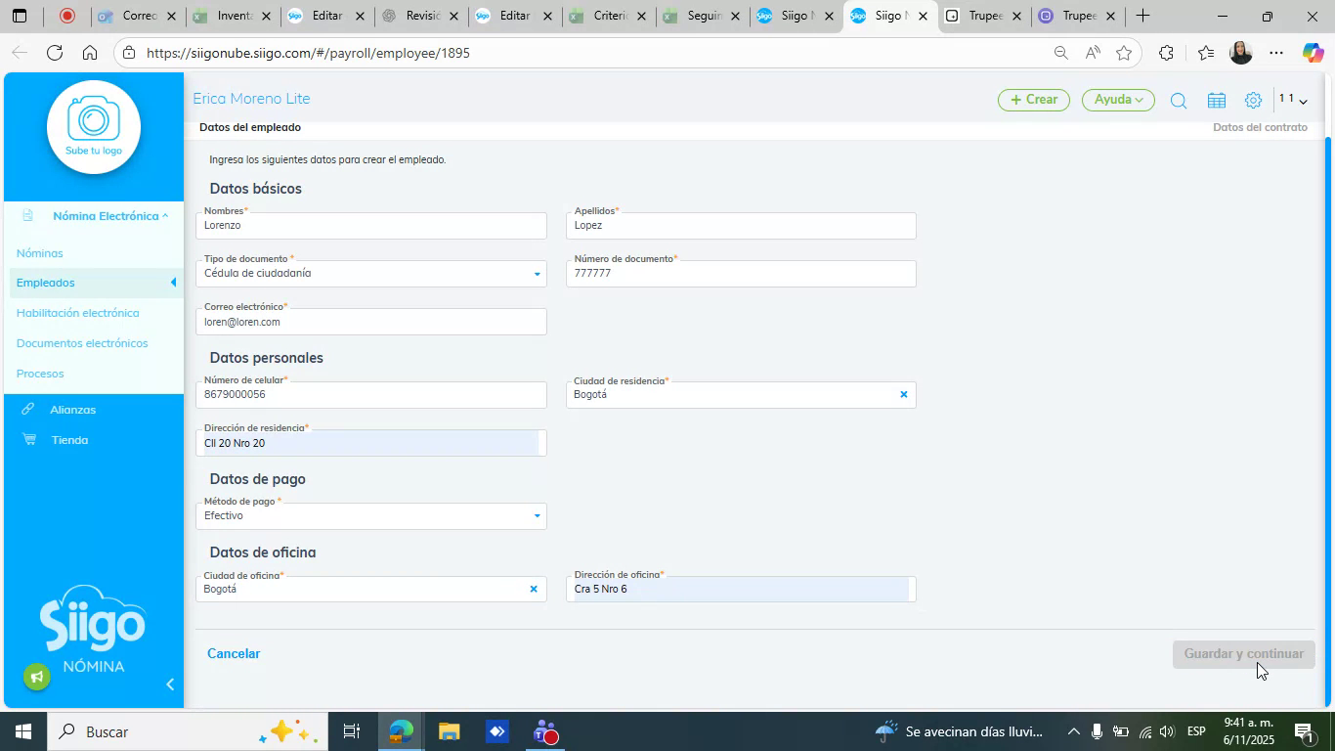Open Tienda in sidebar
Screen dimensions: 1335x751
(70, 440)
